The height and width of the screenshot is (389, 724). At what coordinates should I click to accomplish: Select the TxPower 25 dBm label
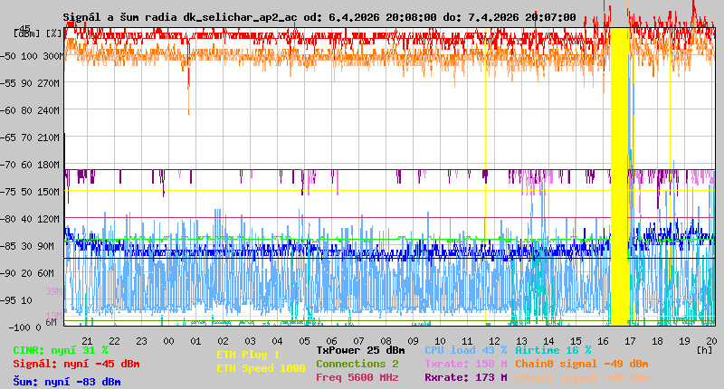pos(360,350)
